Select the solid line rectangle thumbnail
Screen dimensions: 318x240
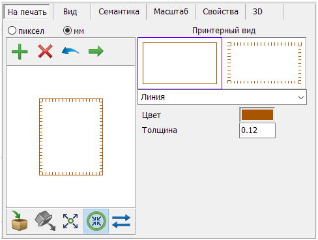180,63
